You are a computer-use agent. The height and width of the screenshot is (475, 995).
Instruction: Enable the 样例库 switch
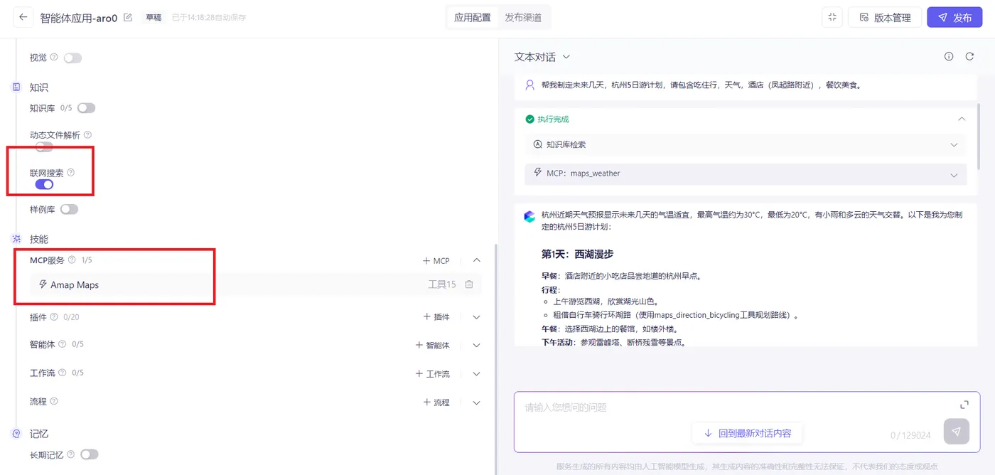click(x=69, y=209)
